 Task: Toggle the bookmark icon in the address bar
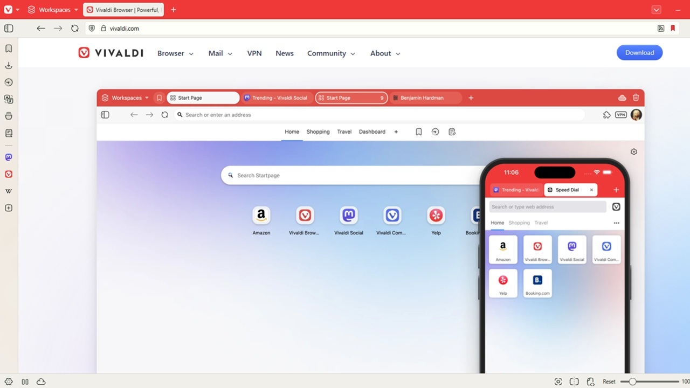673,28
